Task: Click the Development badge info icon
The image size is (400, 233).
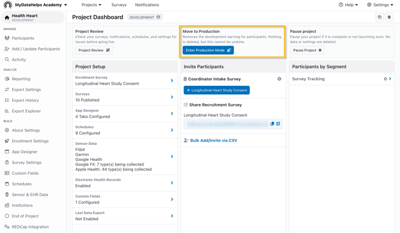Action: click(x=159, y=17)
